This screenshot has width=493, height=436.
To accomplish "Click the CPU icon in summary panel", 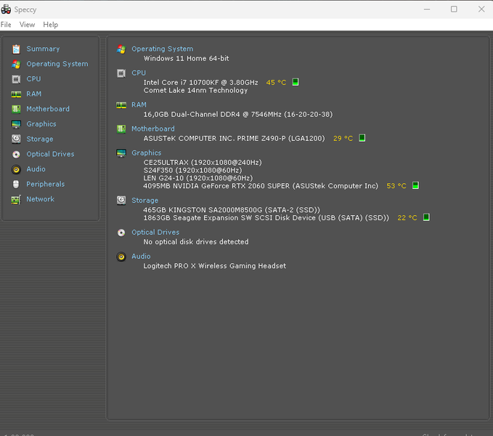I will [121, 73].
